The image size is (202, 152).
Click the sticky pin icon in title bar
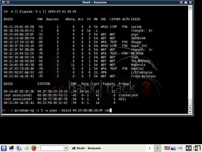click(x=8, y=2)
